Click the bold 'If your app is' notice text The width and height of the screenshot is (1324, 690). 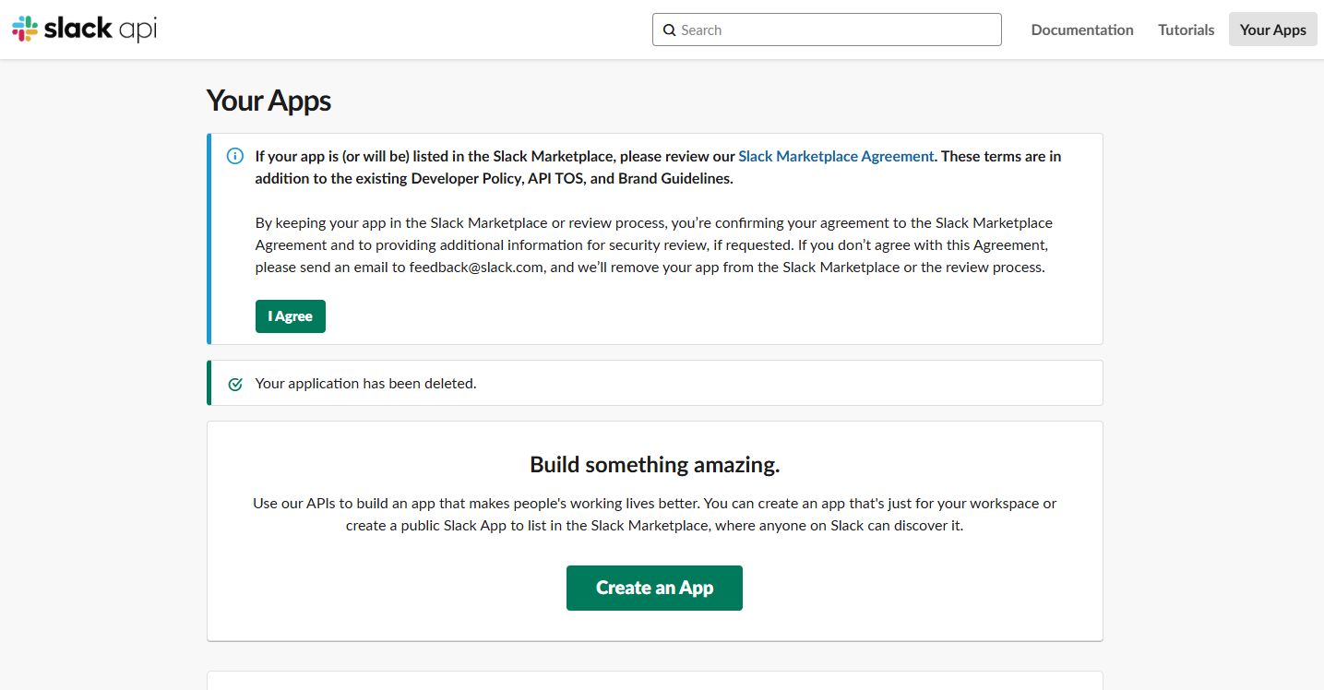tap(658, 168)
